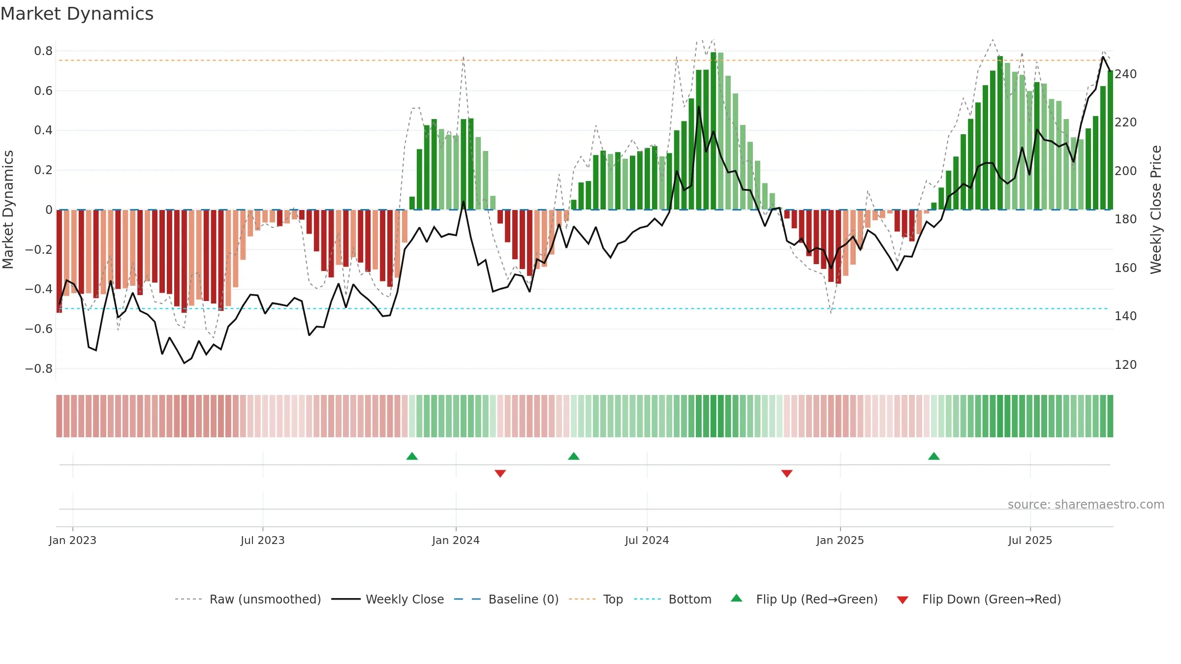Click the Raw (unsmoothed) legend entry
1181x664 pixels.
(248, 599)
